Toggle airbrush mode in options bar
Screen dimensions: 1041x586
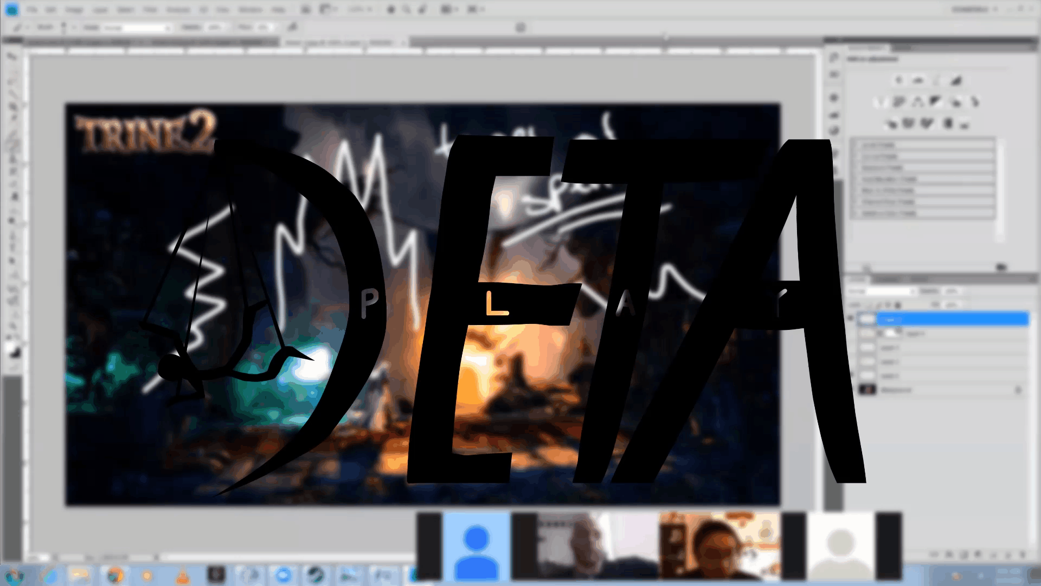[x=292, y=27]
